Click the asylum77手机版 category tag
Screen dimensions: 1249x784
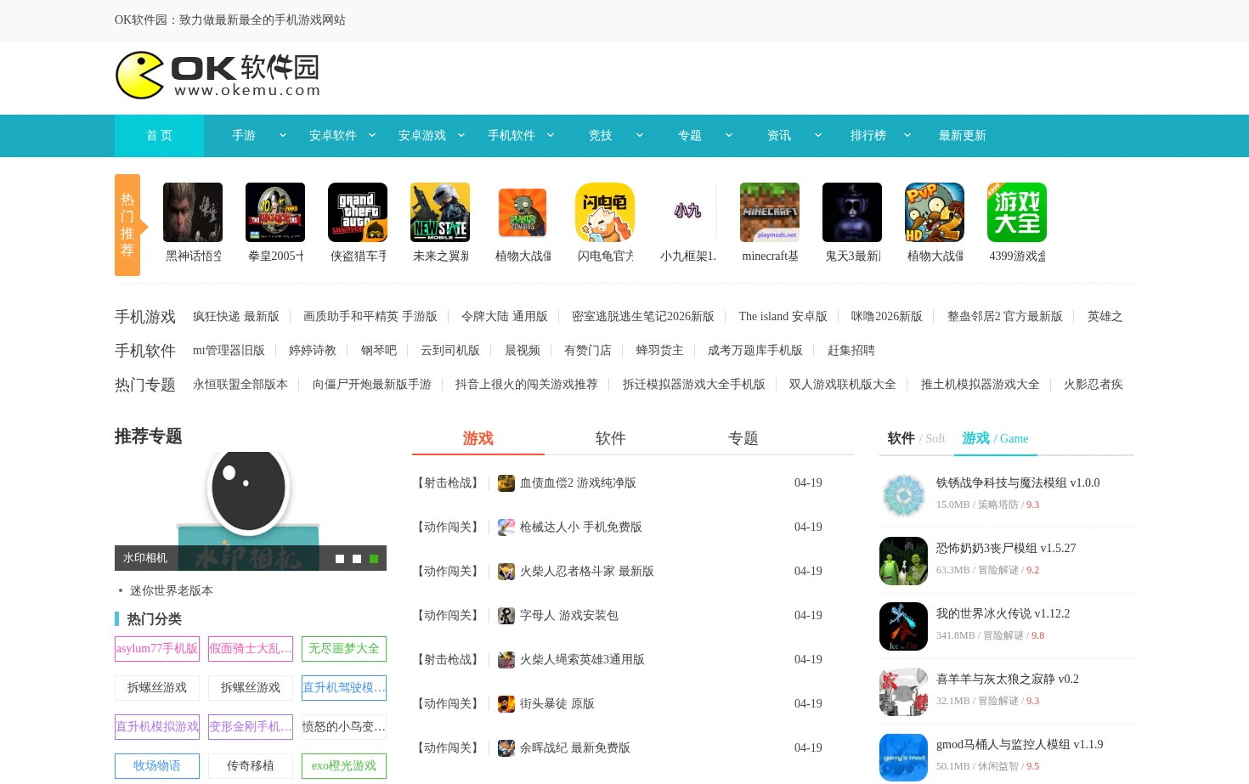point(157,649)
